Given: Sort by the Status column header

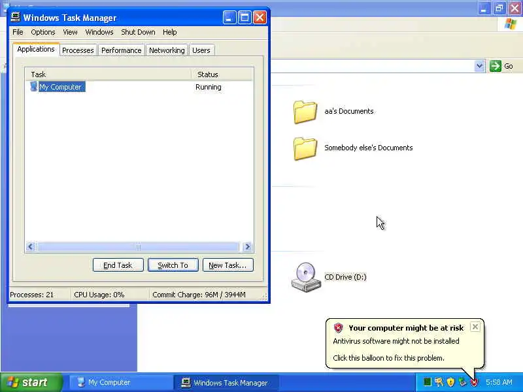Looking at the screenshot, I should pos(222,74).
